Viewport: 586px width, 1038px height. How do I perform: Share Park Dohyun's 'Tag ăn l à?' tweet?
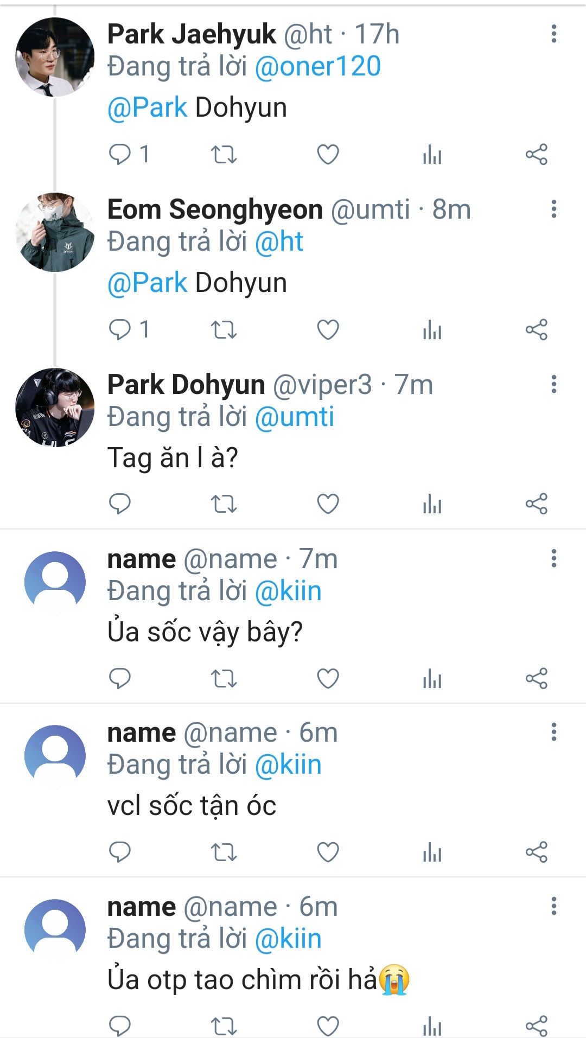(x=536, y=504)
